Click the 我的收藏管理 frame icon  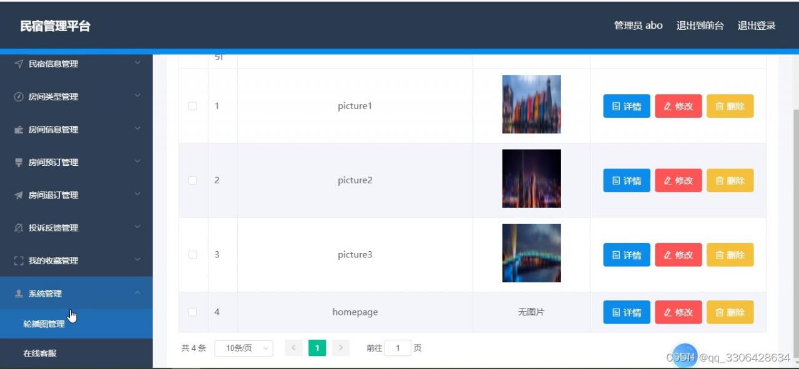tap(19, 261)
